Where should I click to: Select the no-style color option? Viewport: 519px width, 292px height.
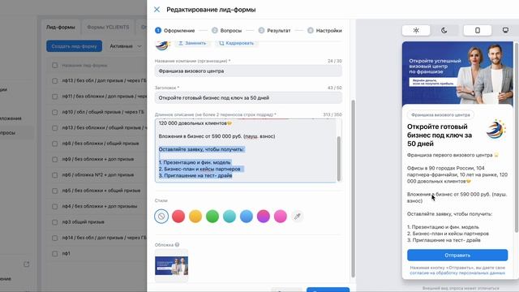pos(161,217)
